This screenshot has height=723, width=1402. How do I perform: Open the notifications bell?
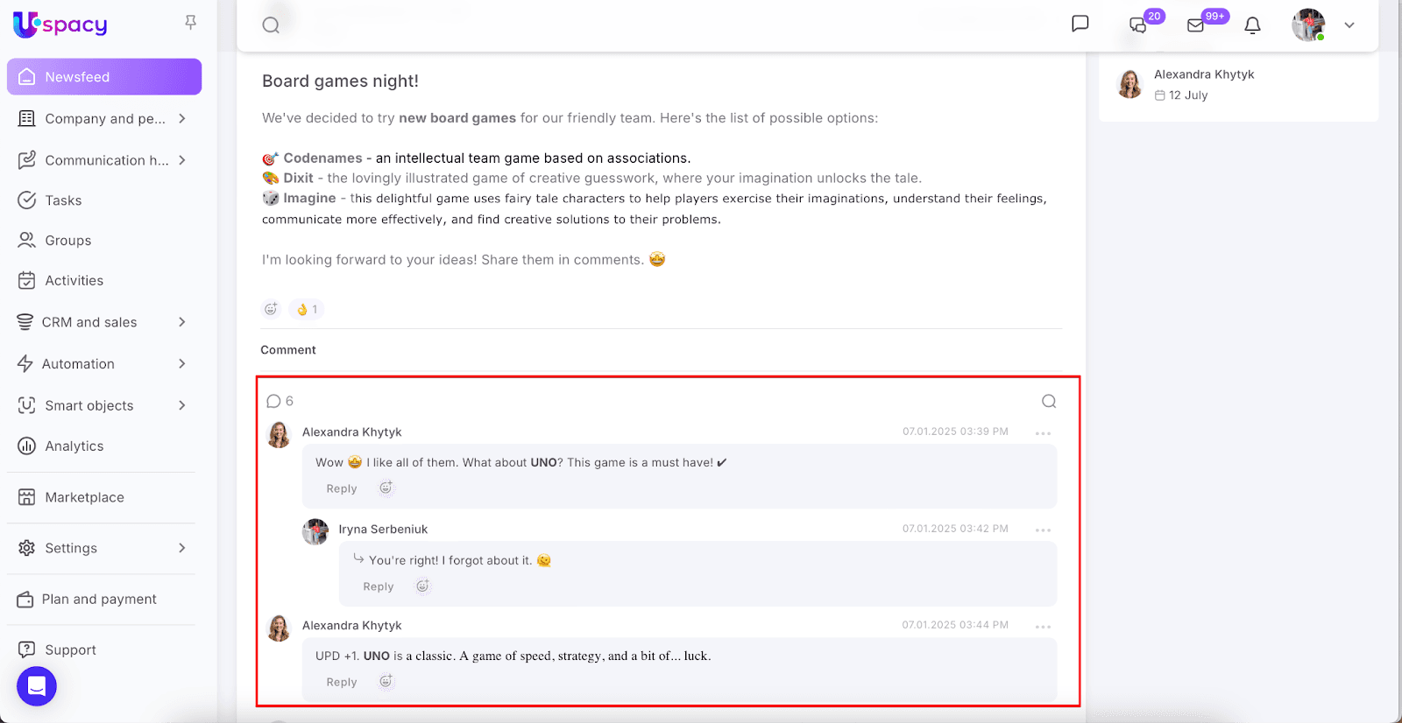[1253, 25]
